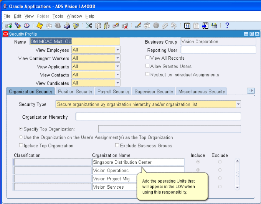Open the Supervisor Security tab

click(x=154, y=91)
